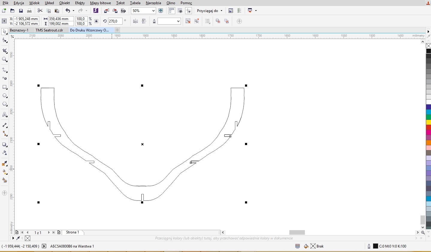Click the rotation angle input field

pyautogui.click(x=115, y=21)
